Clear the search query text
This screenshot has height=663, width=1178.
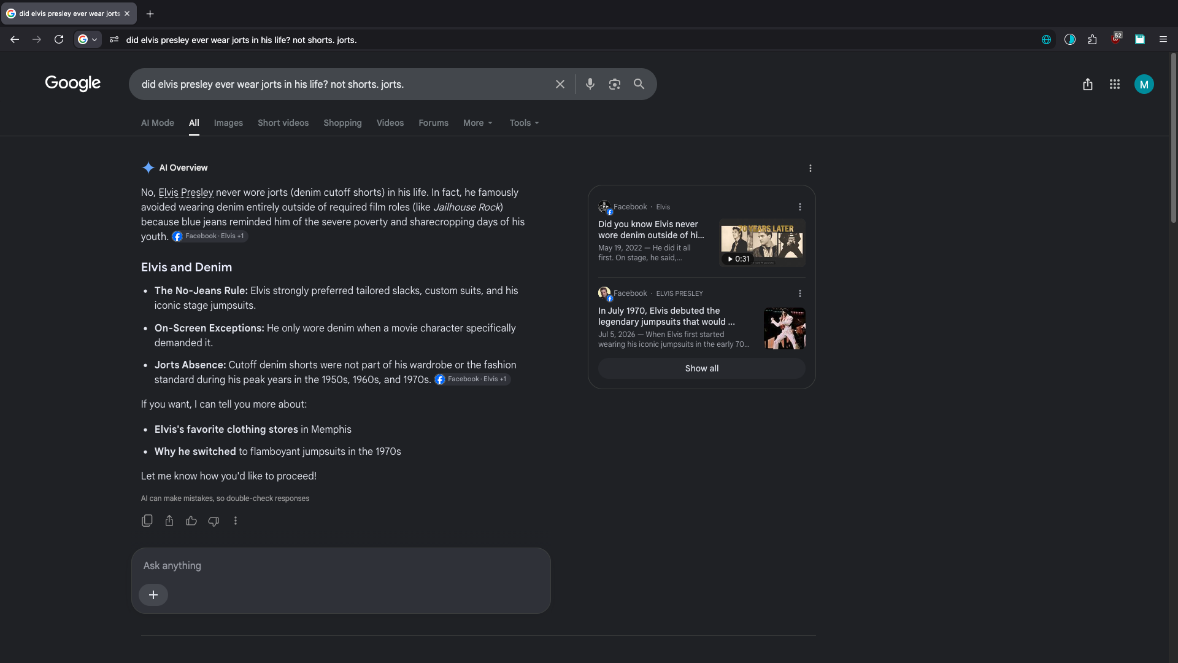[x=560, y=84]
